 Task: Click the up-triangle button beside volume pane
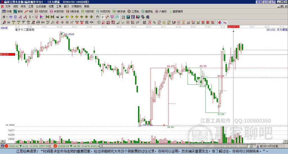[x=2, y=141]
